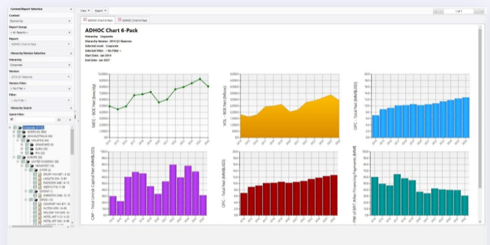Select the UNITED KINGDOM folder icon

[28, 161]
